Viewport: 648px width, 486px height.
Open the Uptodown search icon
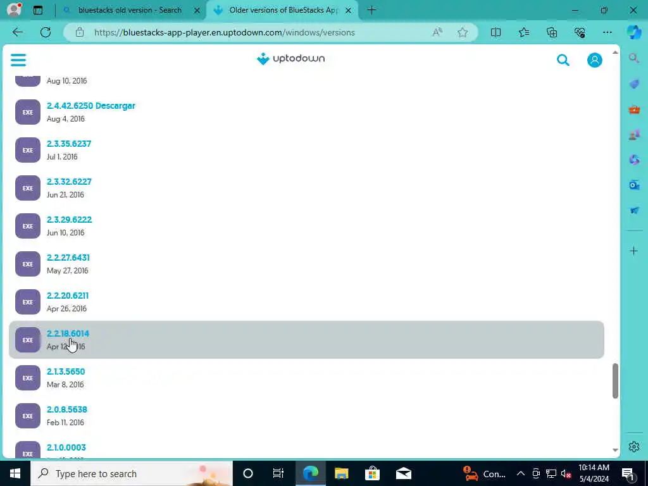[x=563, y=60]
